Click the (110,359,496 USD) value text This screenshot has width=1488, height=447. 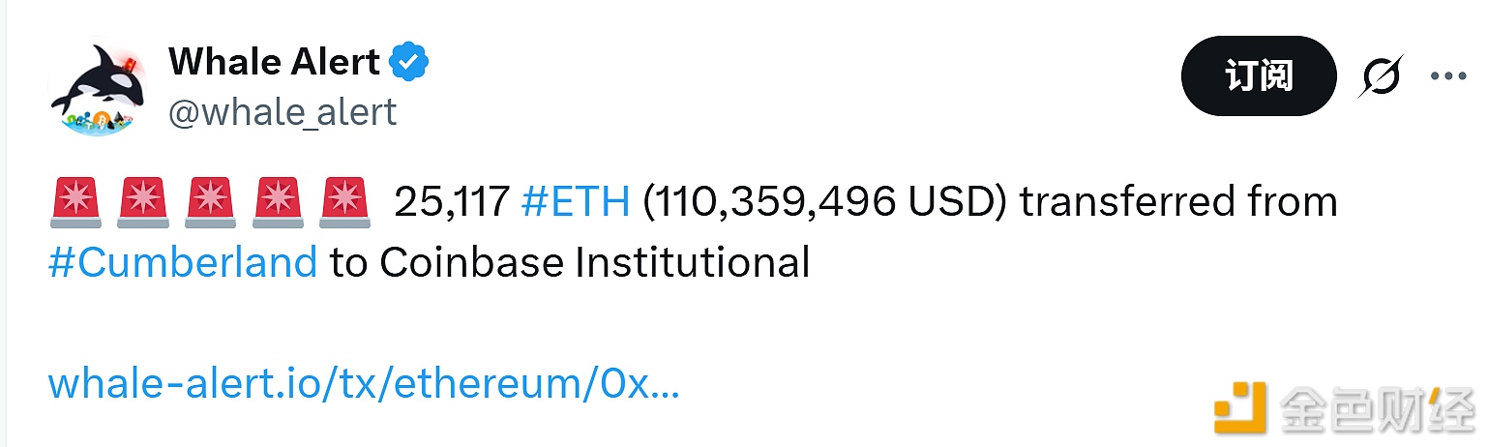[x=825, y=202]
